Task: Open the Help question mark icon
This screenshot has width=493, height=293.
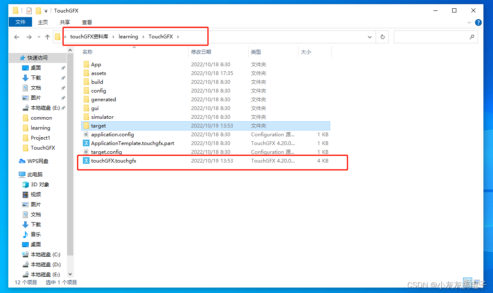Action: pos(478,23)
